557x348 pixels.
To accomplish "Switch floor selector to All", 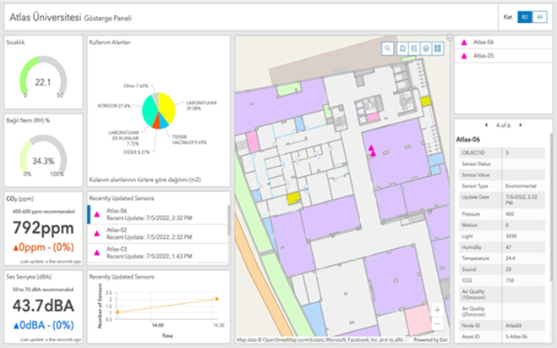I will [538, 17].
